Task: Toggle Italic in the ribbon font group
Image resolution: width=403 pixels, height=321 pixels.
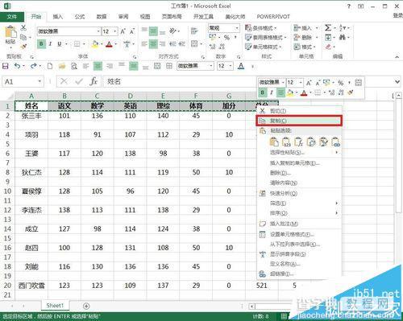Action: [50, 44]
